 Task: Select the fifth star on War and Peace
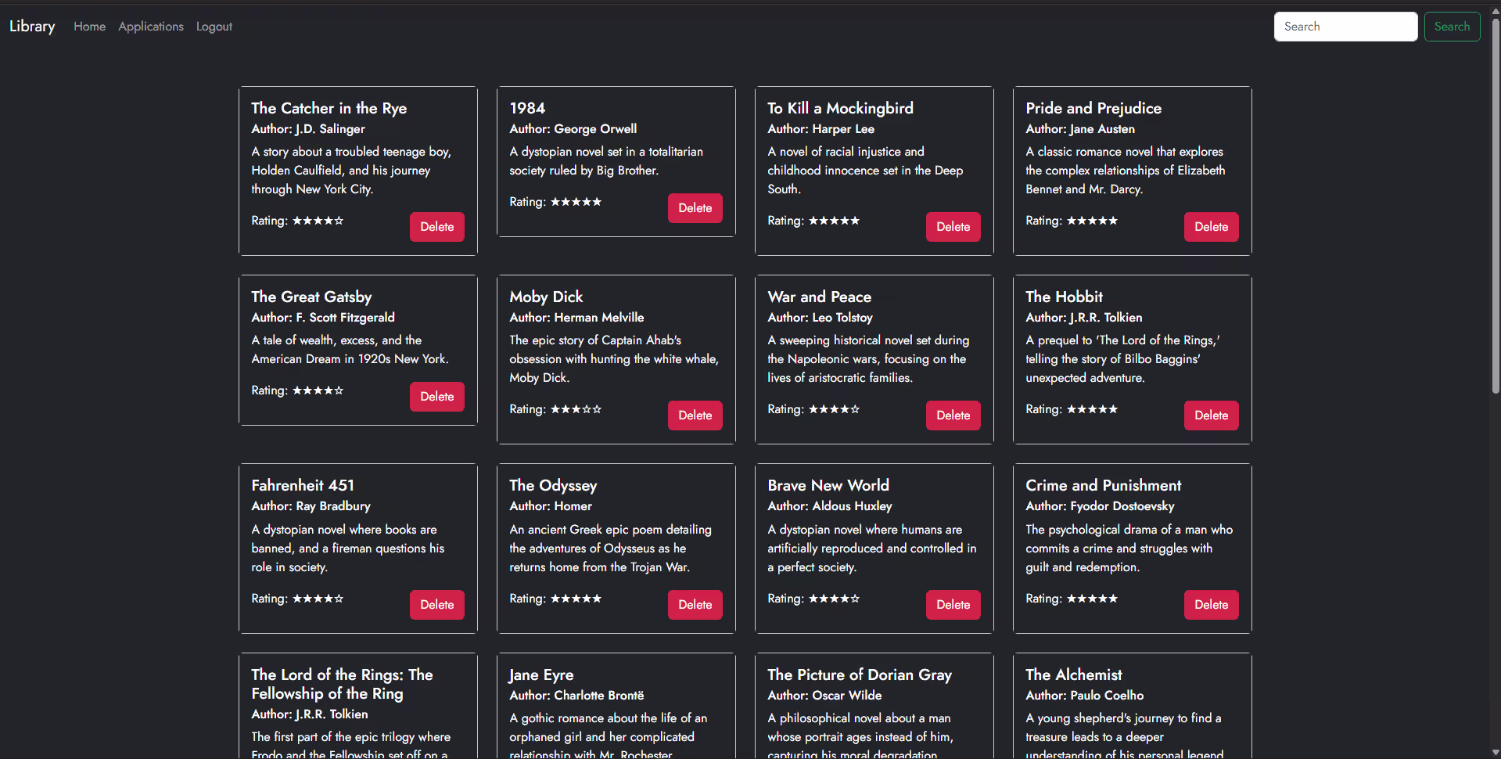click(854, 409)
